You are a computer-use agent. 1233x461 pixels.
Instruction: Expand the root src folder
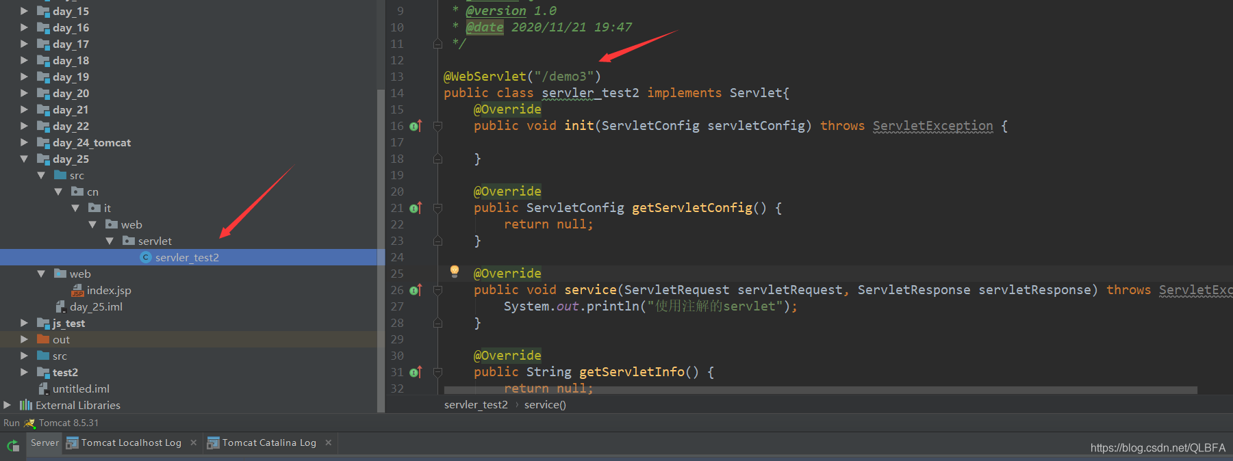(x=24, y=356)
